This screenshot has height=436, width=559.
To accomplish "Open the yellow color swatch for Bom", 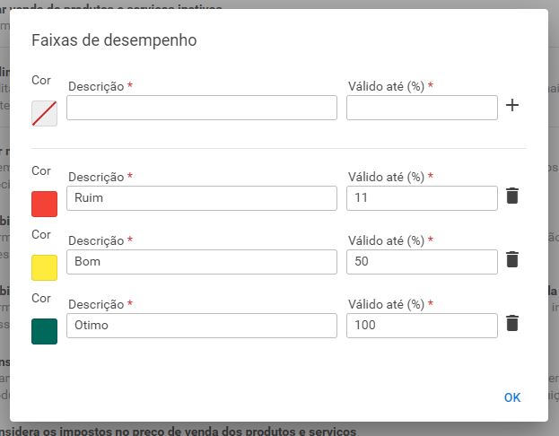I will (x=44, y=267).
